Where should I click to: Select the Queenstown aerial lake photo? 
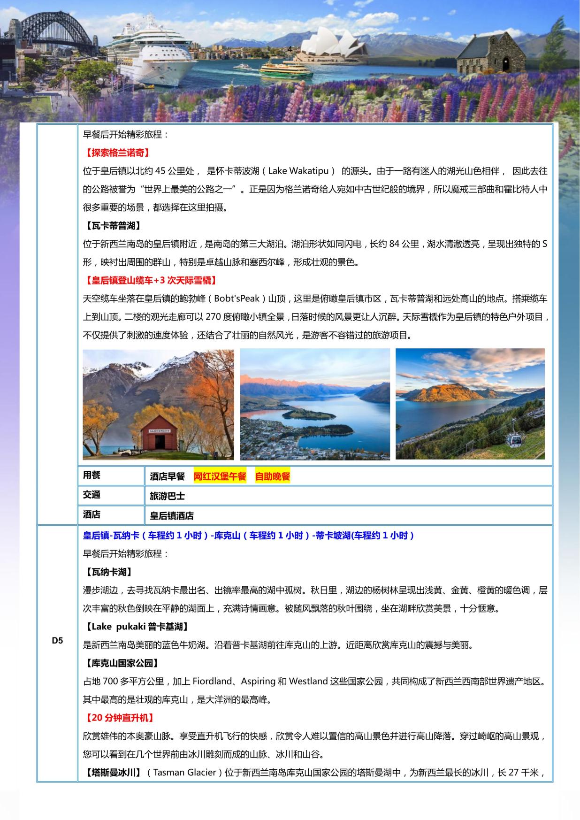[x=315, y=404]
